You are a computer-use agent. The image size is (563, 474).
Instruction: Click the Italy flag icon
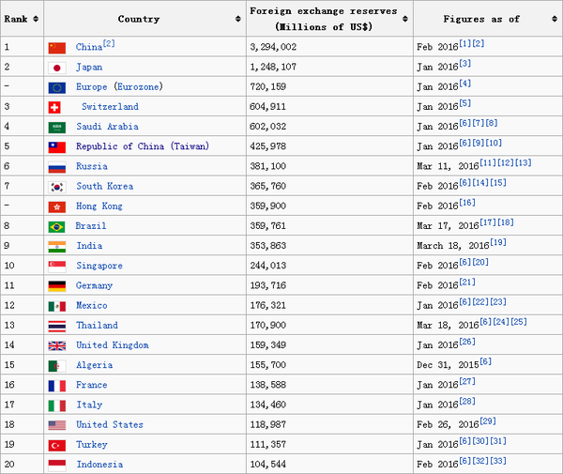point(57,405)
